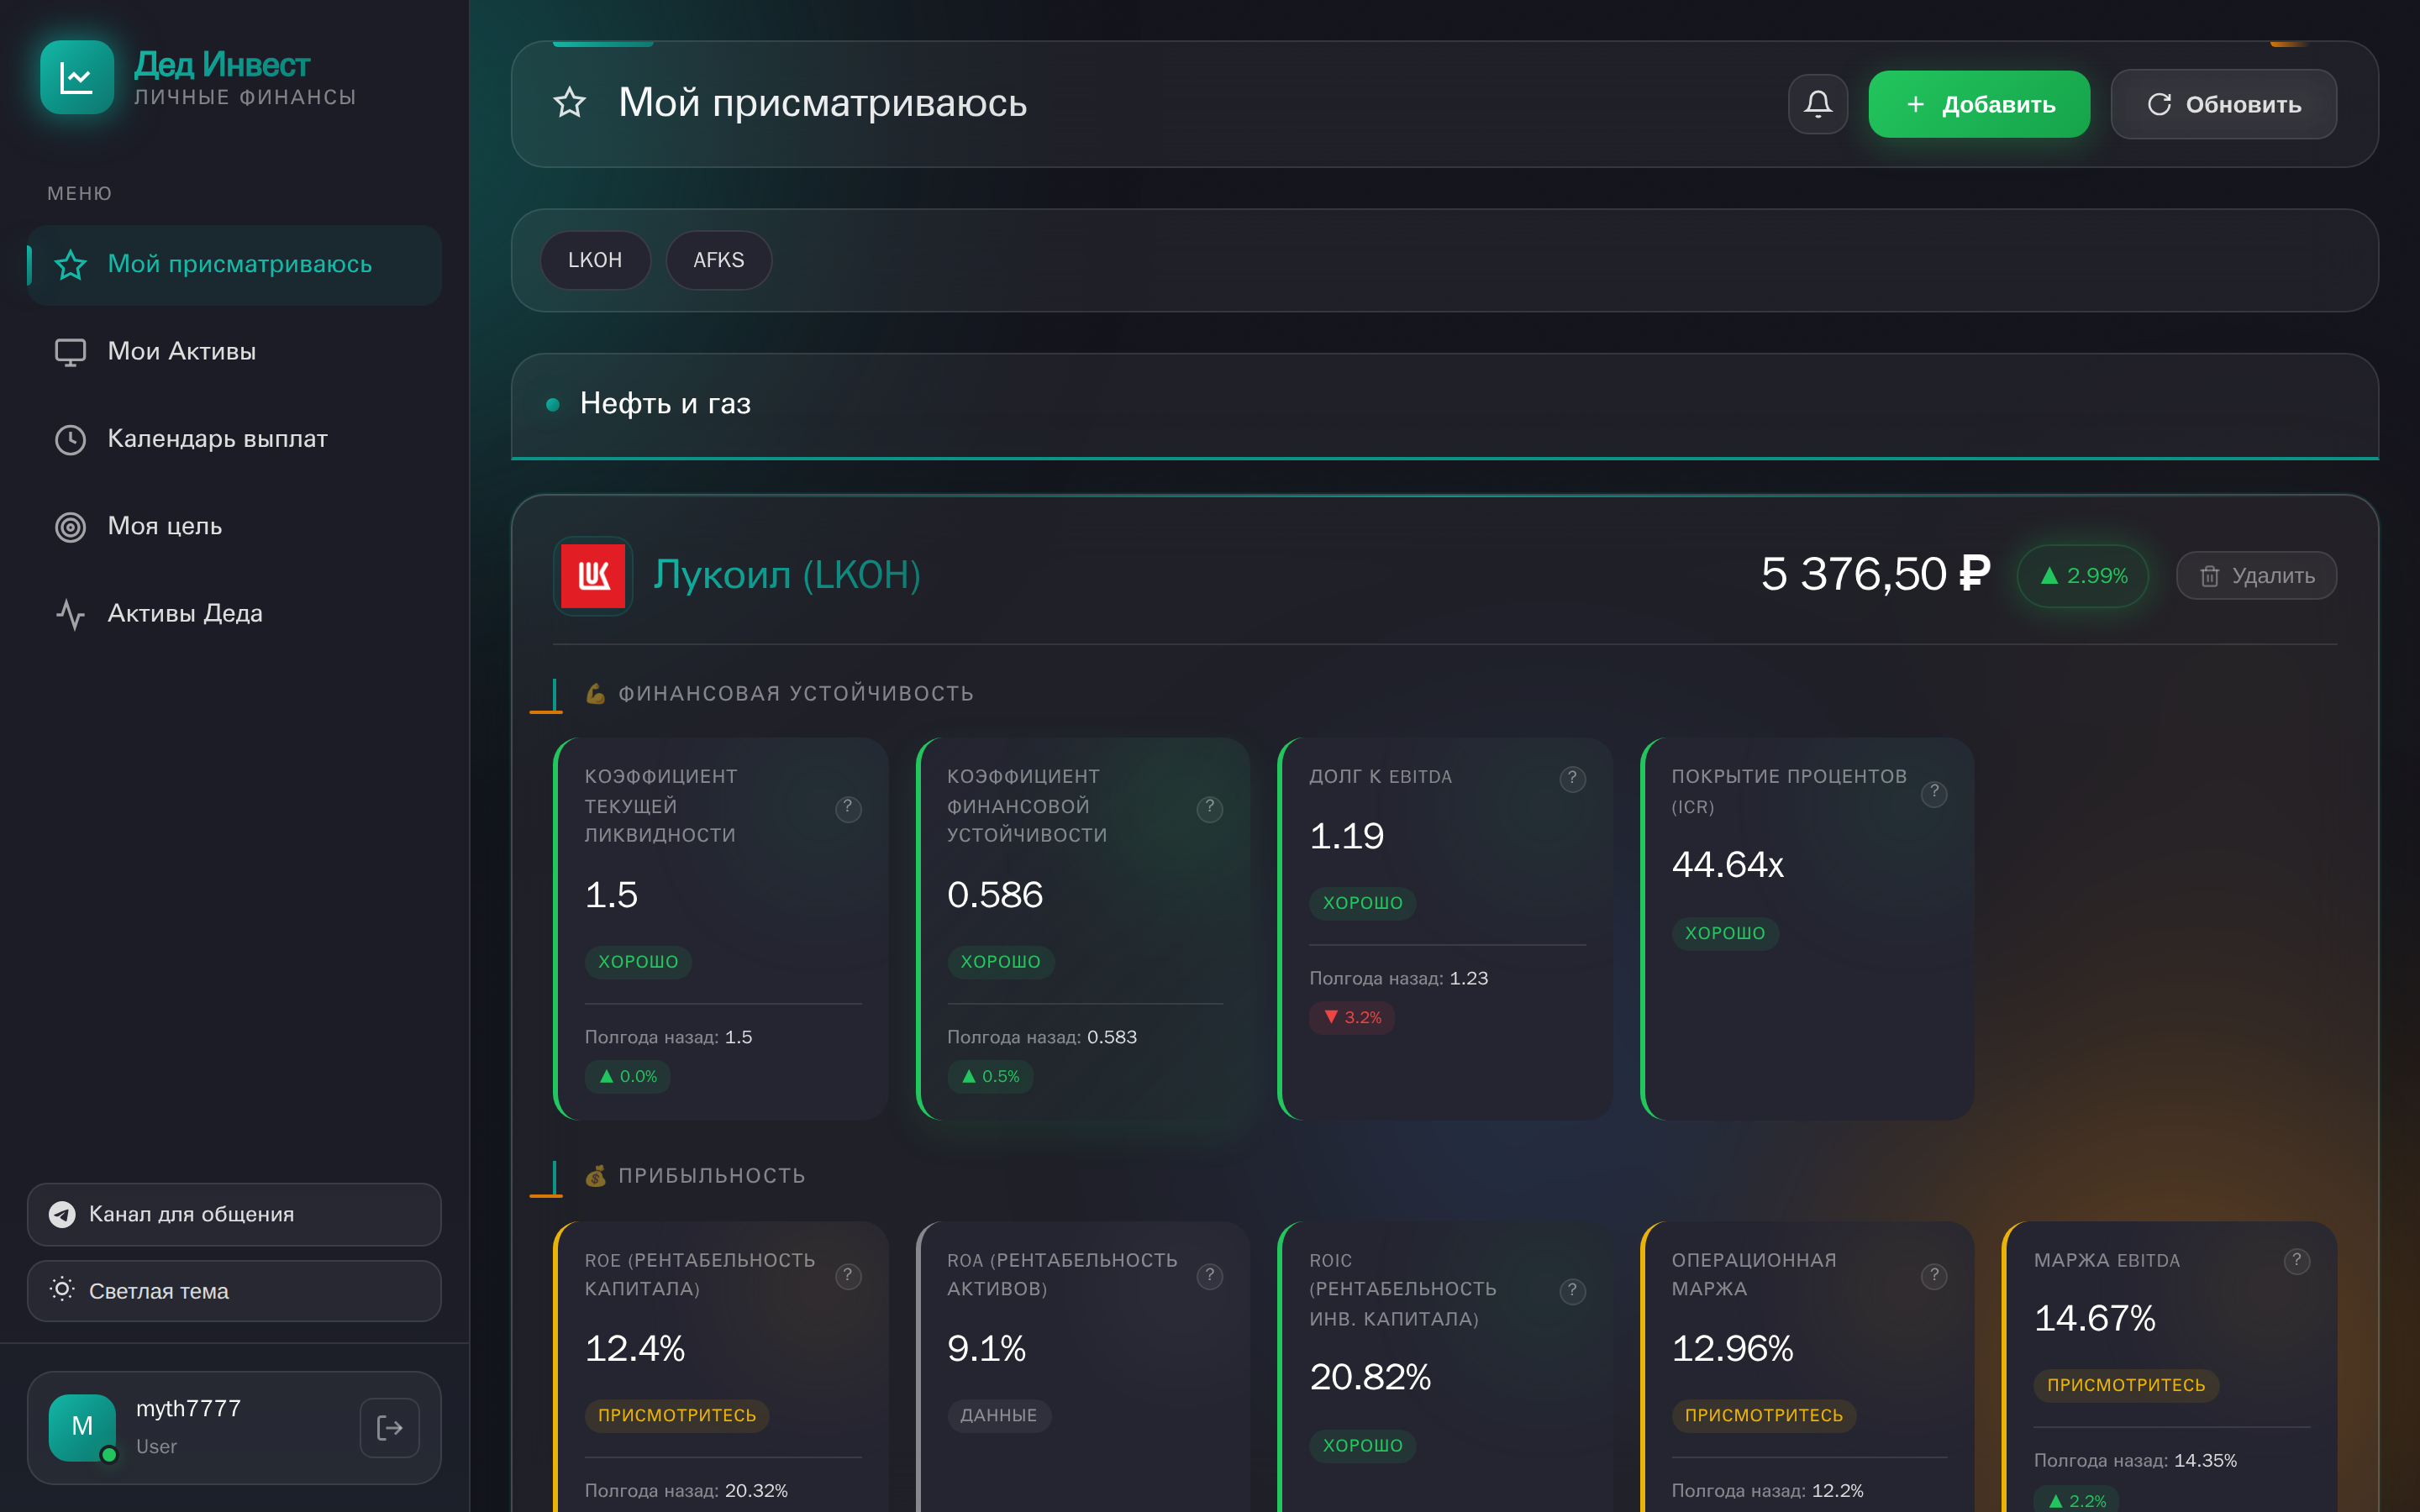Image resolution: width=2420 pixels, height=1512 pixels.
Task: Open Мои Активы menu item
Action: [x=181, y=351]
